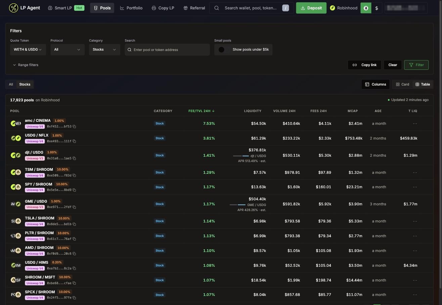The image size is (442, 305).
Task: Click the amc / CINEMA token pair icon
Action: click(x=16, y=123)
